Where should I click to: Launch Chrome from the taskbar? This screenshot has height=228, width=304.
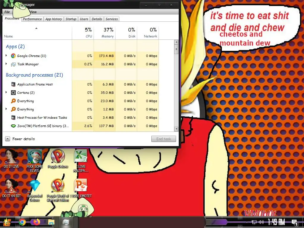[22, 222]
